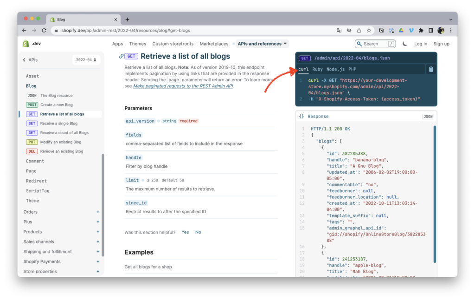475x300 pixels.
Task: Answer Yes to section helpful
Action: (x=185, y=232)
